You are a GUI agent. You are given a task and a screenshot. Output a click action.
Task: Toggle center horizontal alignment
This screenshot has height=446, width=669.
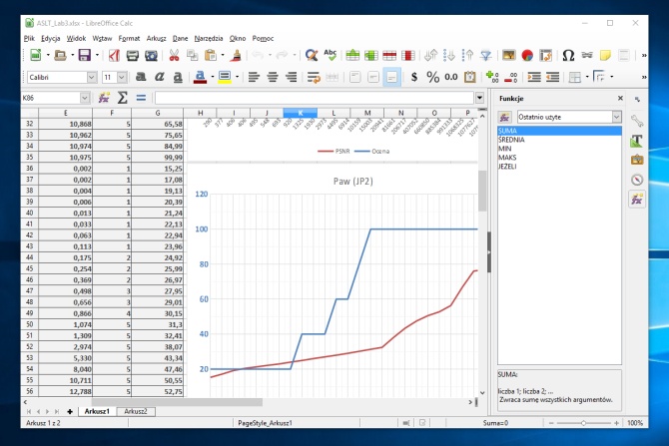click(271, 76)
